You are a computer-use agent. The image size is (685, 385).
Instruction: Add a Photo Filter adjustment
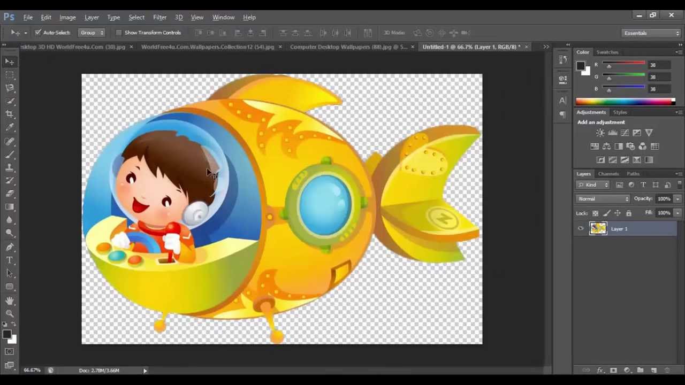click(630, 146)
